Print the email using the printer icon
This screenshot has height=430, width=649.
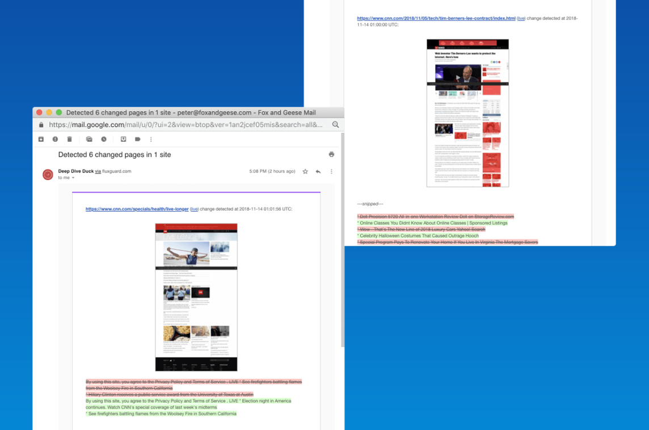point(331,154)
